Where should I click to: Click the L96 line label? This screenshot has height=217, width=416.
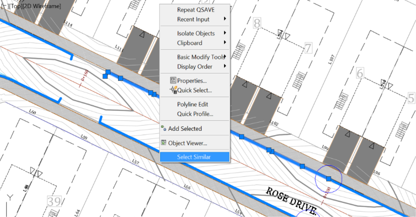pos(377,173)
